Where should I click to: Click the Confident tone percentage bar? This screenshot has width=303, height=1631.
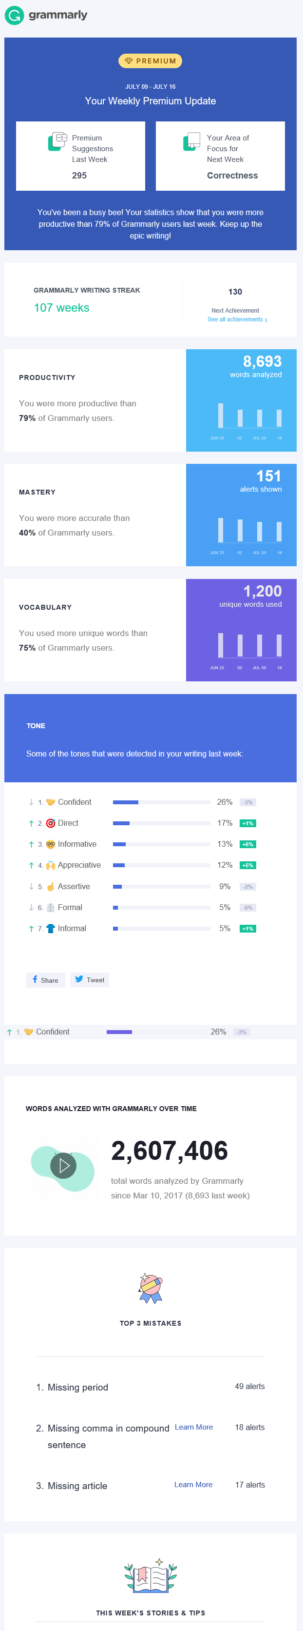161,802
